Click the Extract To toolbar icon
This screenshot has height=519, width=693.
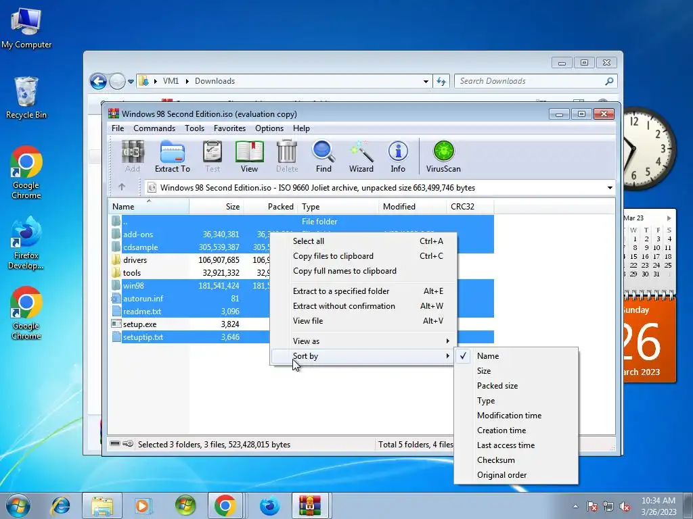coord(173,156)
